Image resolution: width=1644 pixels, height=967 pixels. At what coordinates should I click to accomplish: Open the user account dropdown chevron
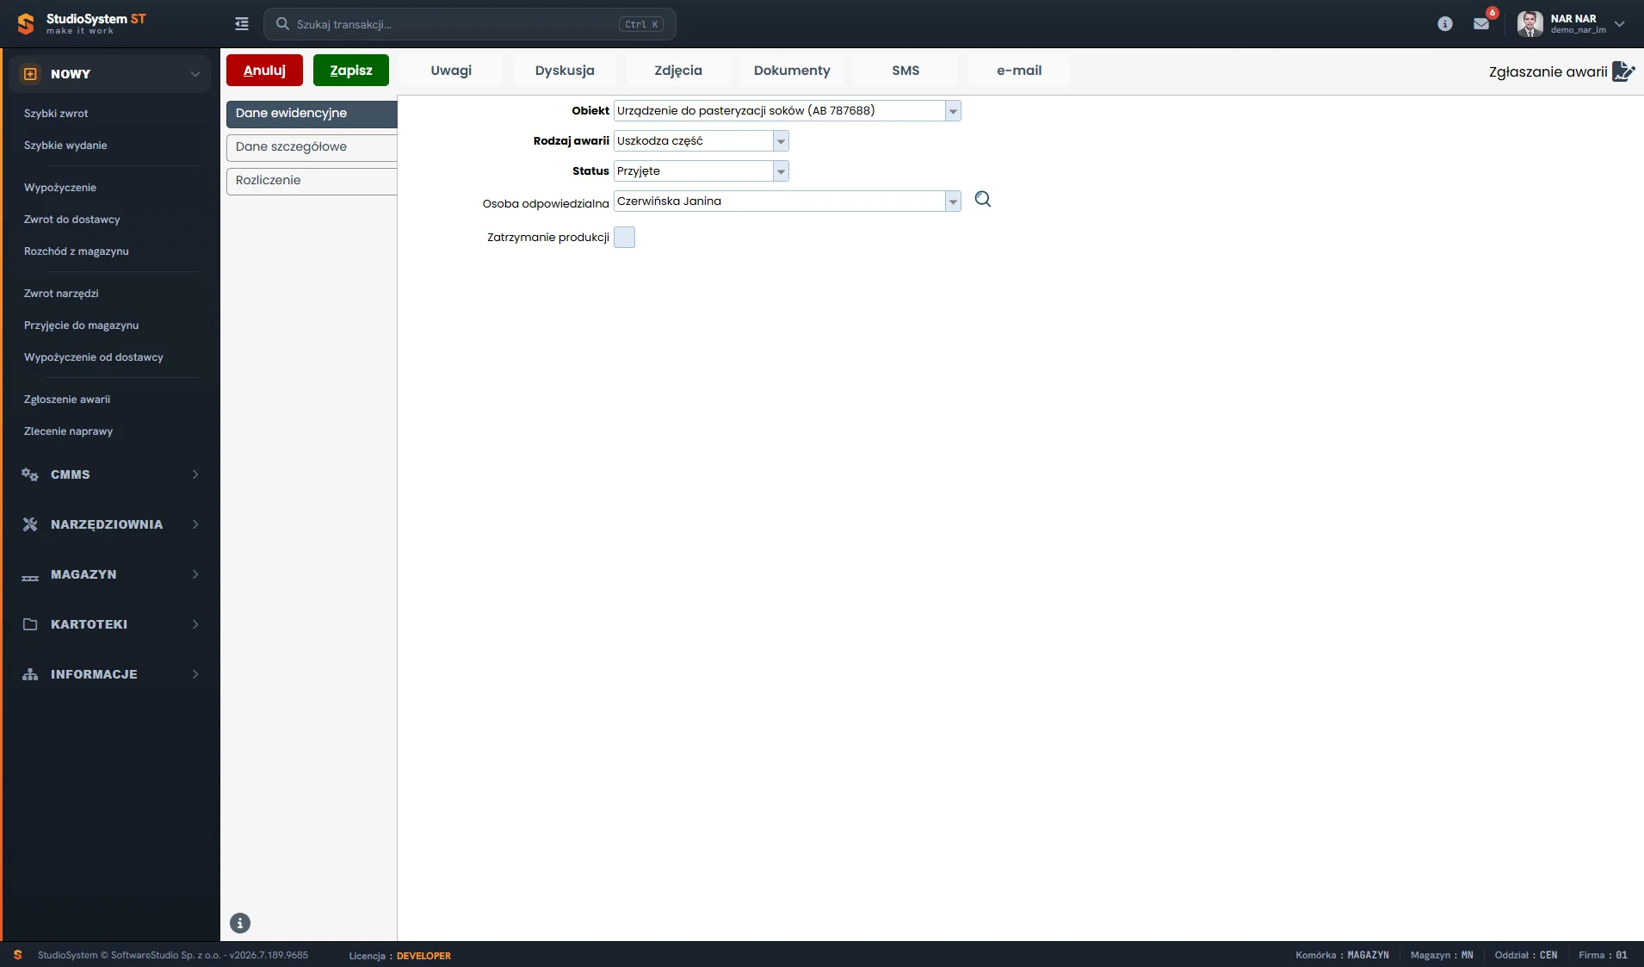point(1620,24)
